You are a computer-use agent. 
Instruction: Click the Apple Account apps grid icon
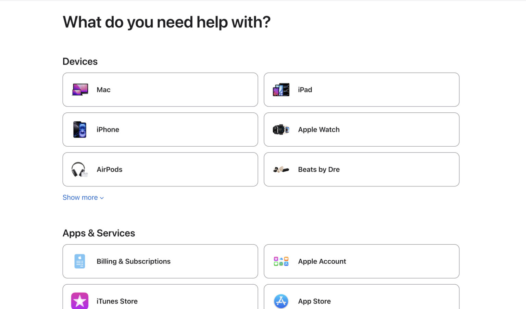281,261
